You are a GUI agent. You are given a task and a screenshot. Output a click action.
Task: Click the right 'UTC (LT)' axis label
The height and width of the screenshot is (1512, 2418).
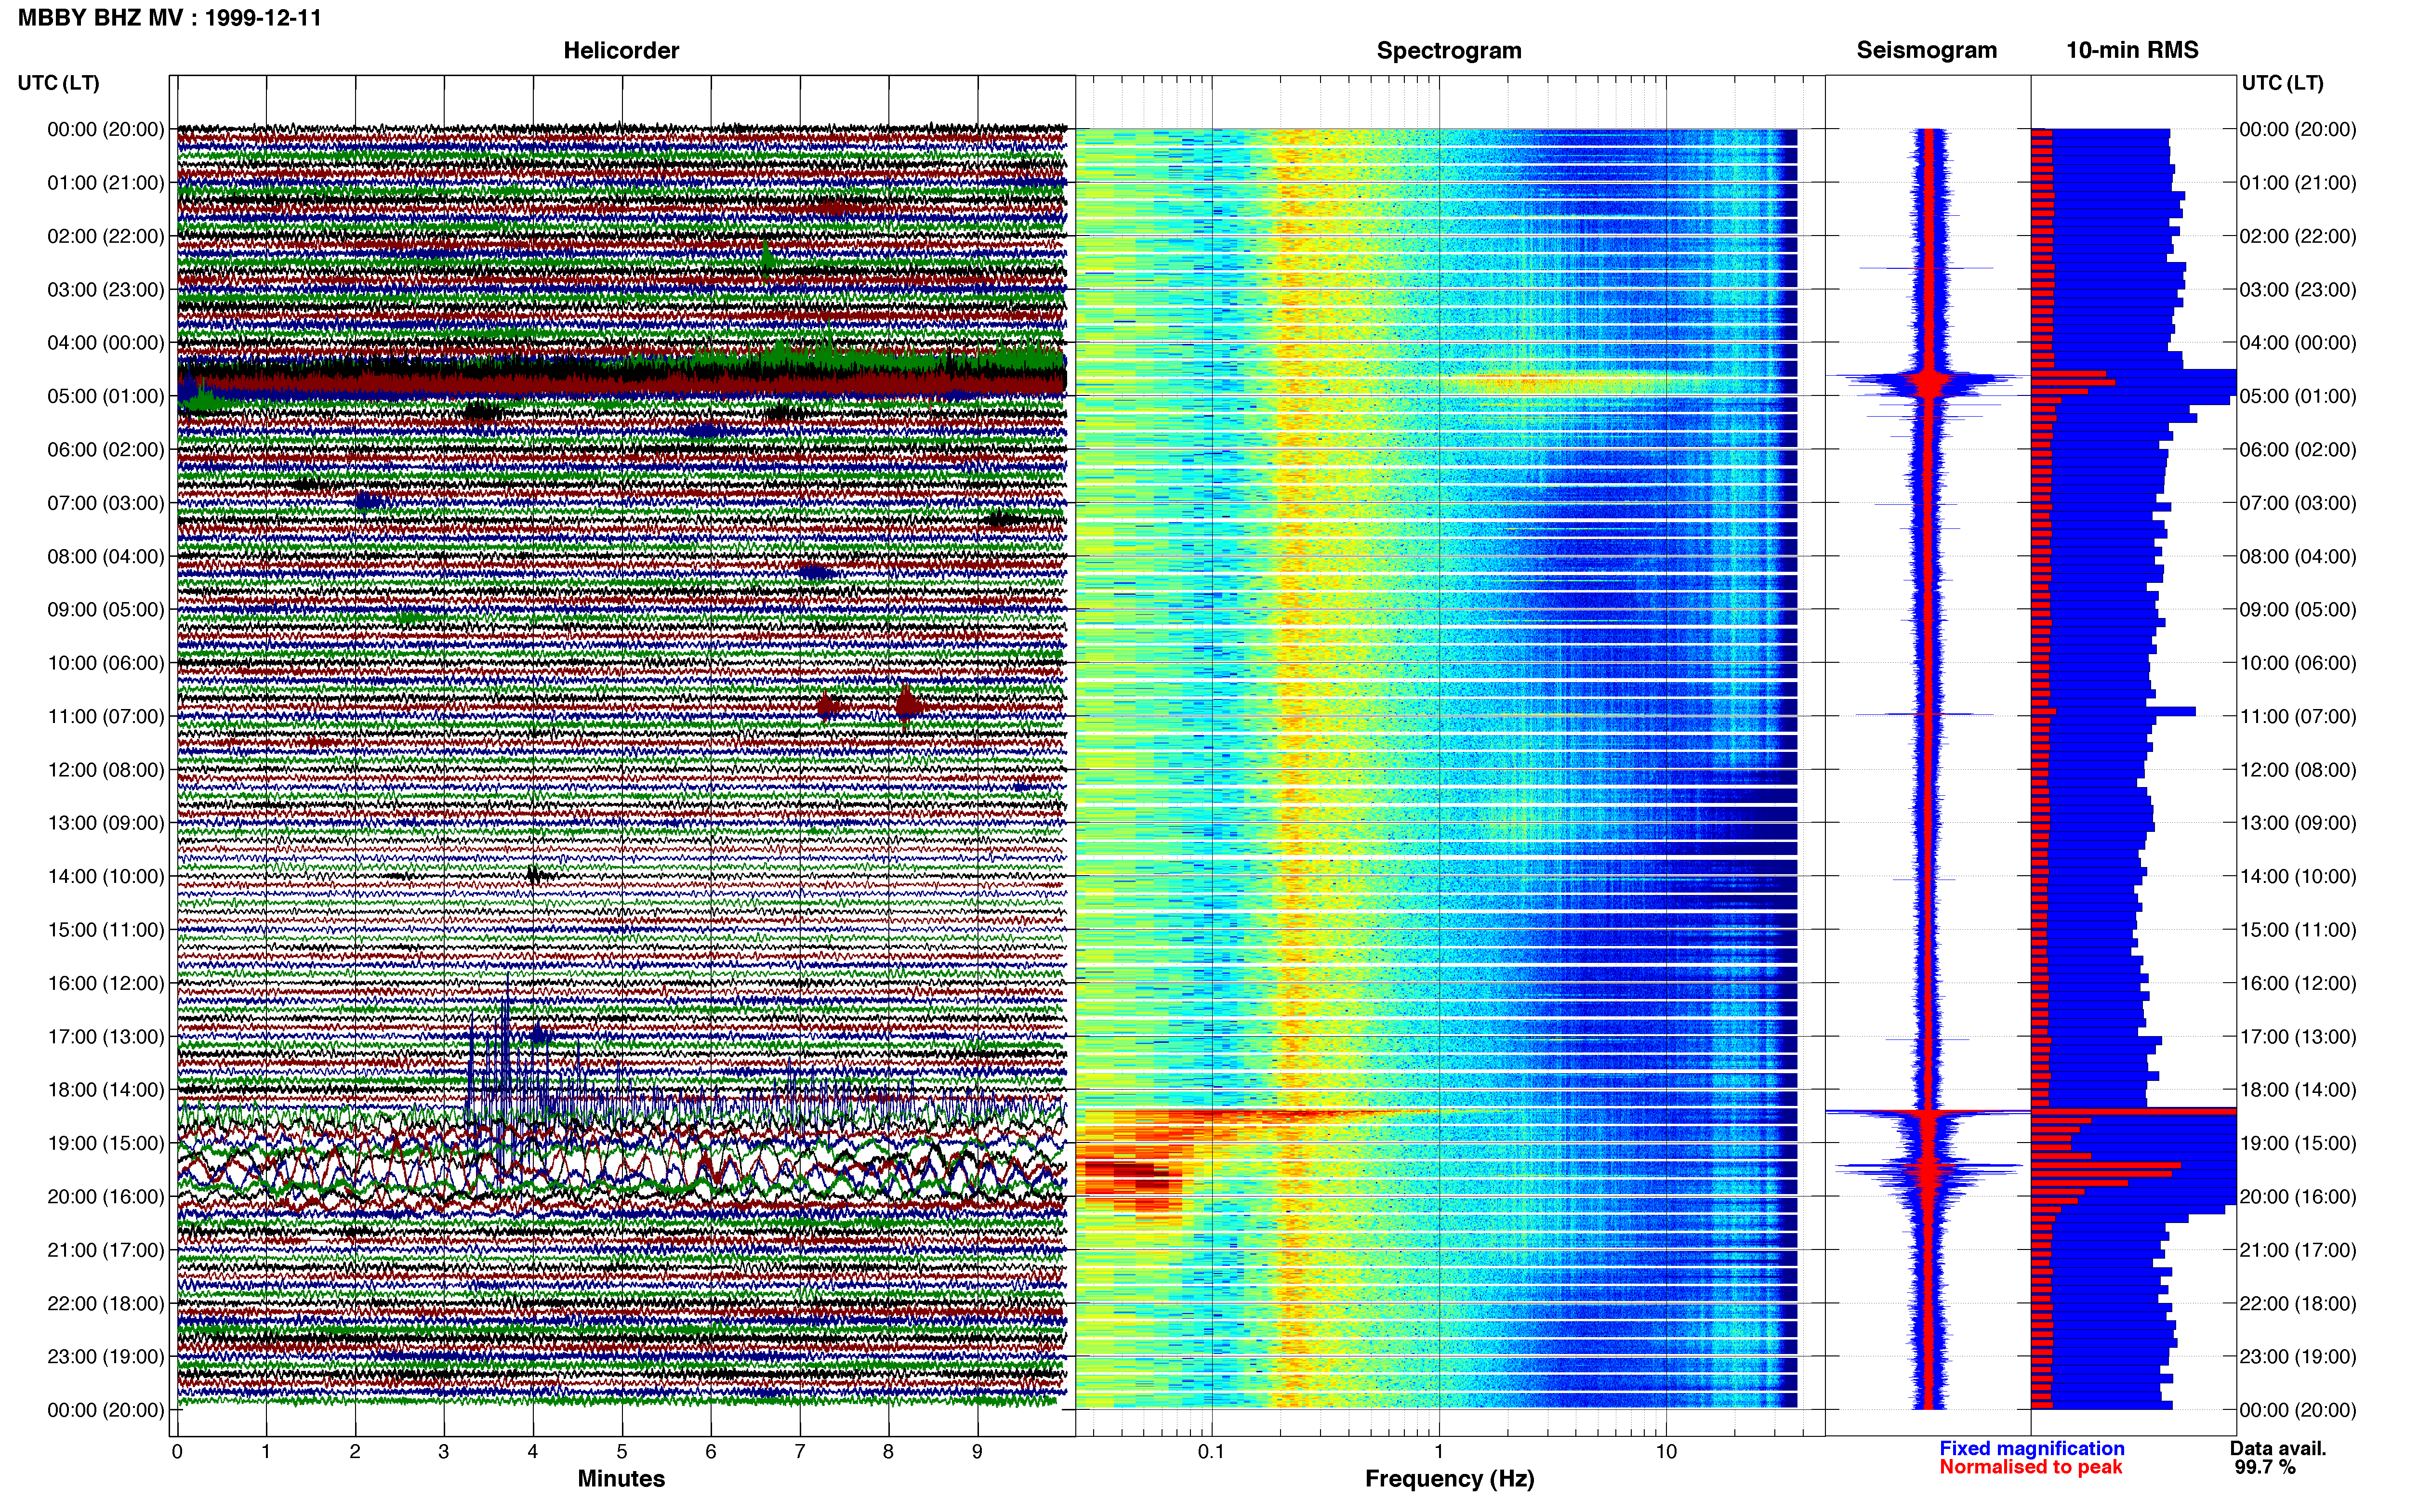pos(2282,83)
